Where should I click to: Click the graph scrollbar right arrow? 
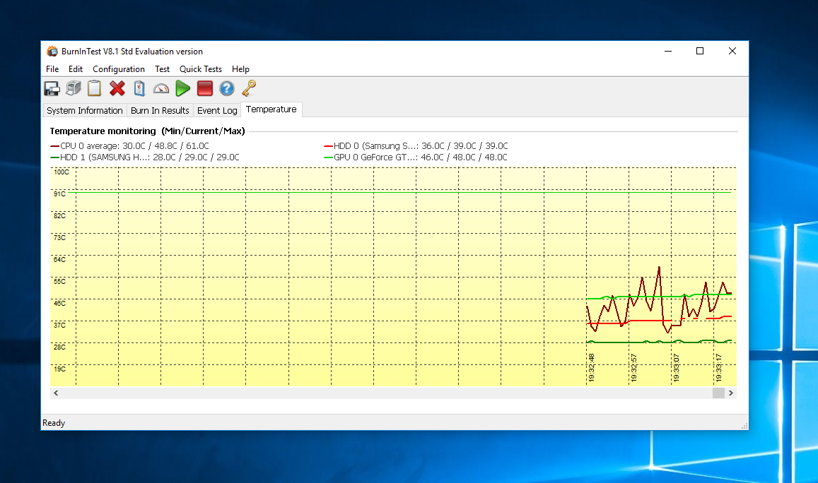click(731, 393)
